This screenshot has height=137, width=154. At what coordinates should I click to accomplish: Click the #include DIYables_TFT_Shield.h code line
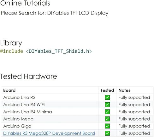click(46, 51)
